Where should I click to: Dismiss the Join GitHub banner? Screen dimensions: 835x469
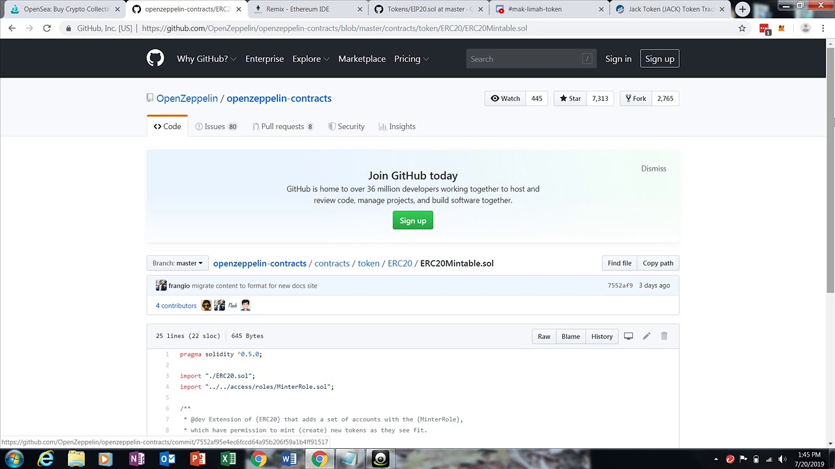[x=654, y=169]
